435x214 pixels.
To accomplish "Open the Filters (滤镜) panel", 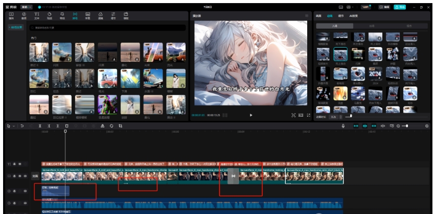I will tap(100, 15).
